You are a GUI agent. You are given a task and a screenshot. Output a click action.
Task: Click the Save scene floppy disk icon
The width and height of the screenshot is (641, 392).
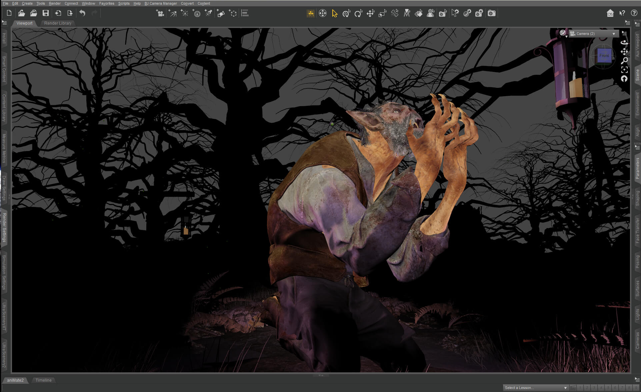point(46,13)
